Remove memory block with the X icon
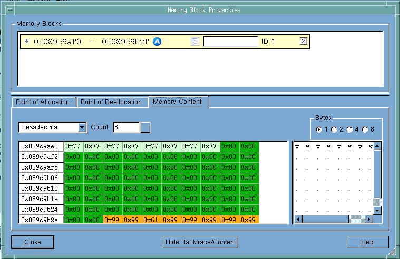Image resolution: width=400 pixels, height=259 pixels. 303,41
